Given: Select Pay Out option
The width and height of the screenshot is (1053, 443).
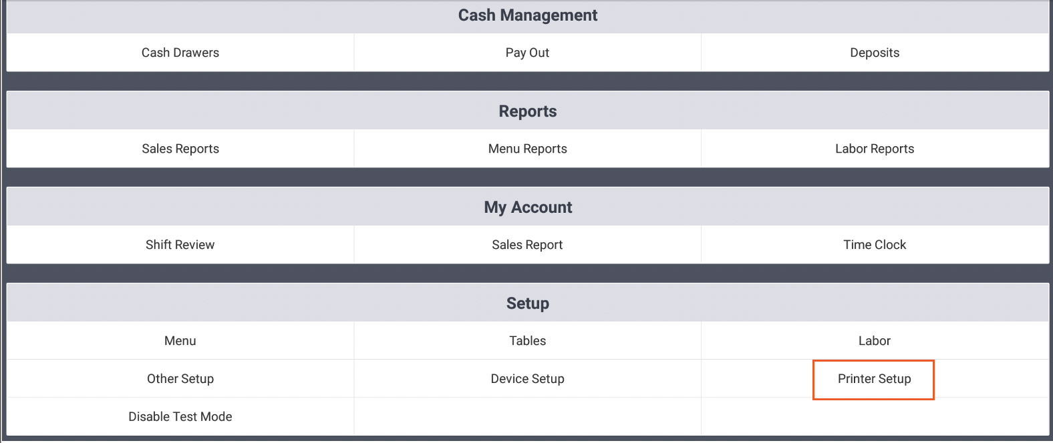Looking at the screenshot, I should pos(527,53).
